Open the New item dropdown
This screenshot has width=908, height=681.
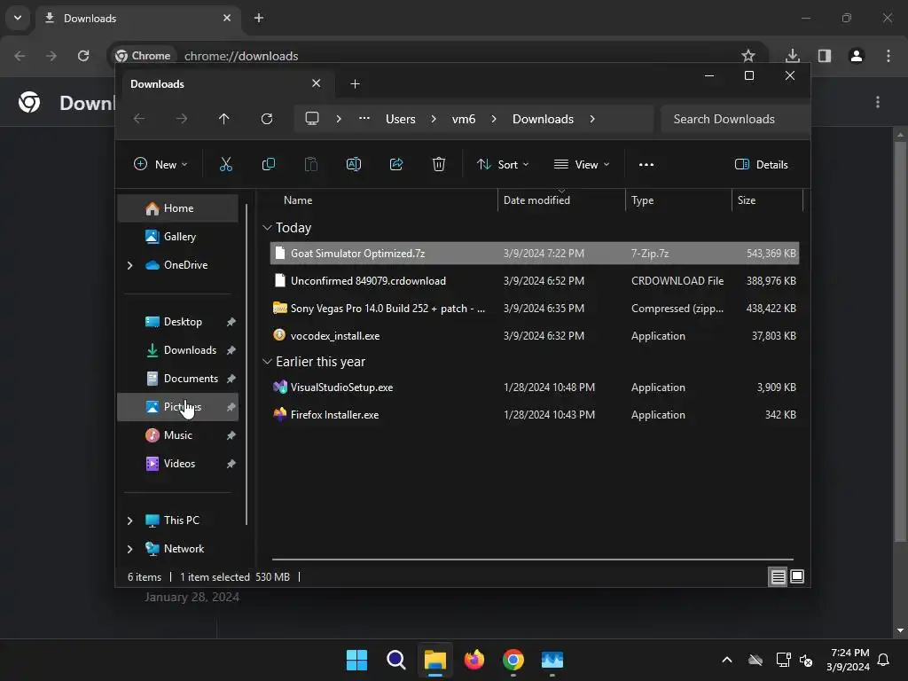point(160,164)
